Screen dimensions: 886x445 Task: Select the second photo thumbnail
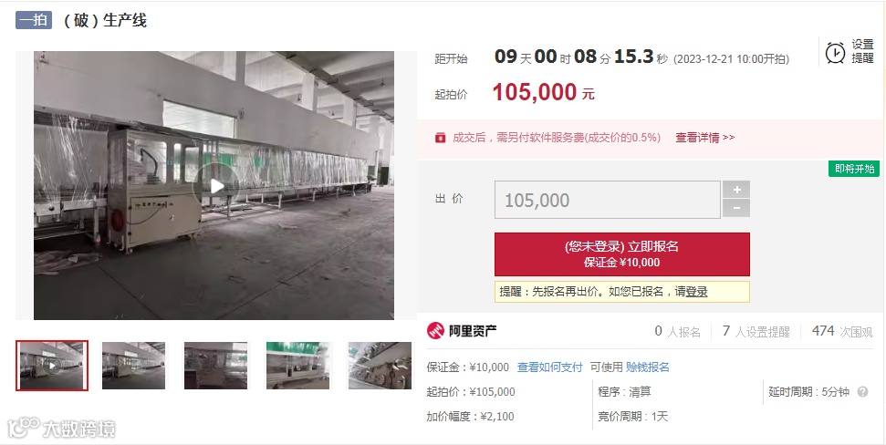(134, 366)
